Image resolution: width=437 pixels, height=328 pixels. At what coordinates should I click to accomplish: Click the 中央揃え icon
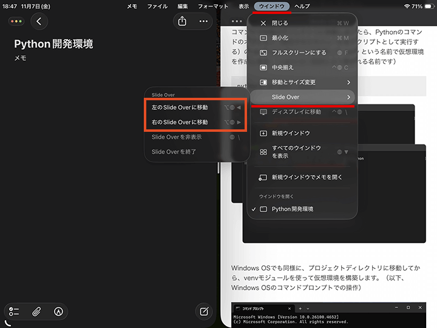(263, 67)
